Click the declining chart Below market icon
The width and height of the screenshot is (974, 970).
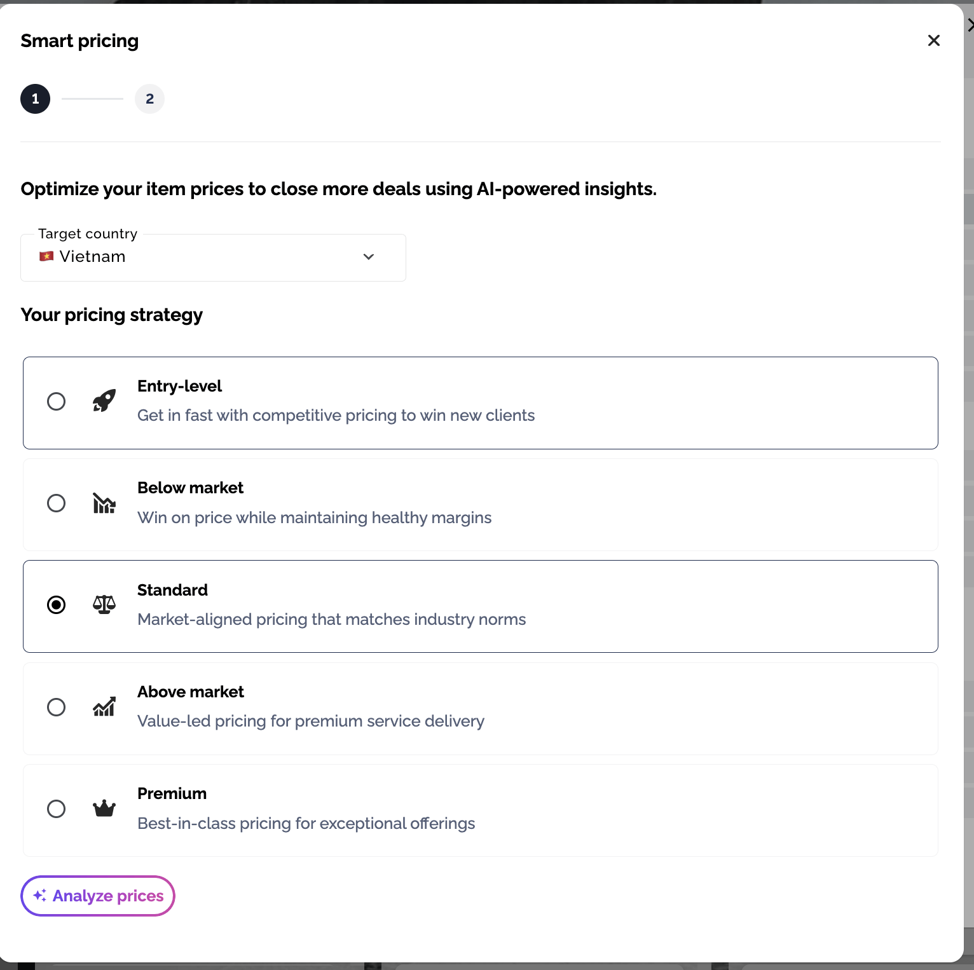(x=104, y=503)
